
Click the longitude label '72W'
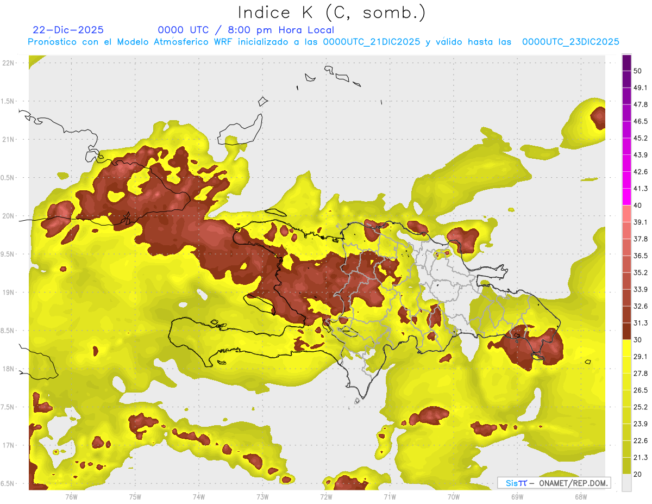click(x=326, y=497)
